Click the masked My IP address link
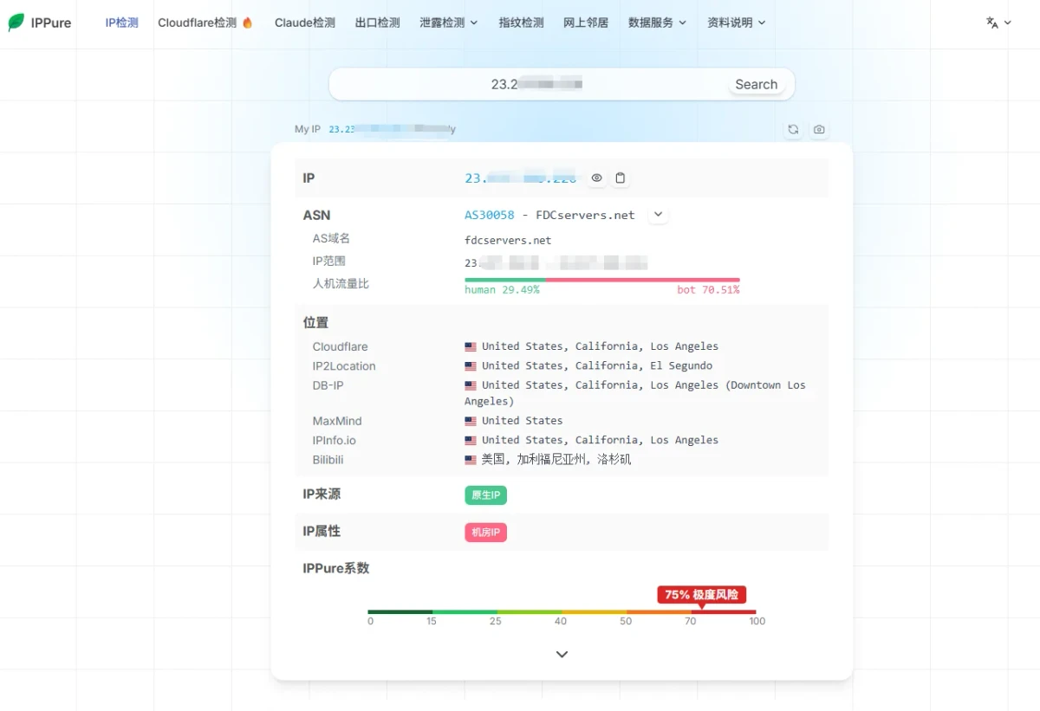Image resolution: width=1040 pixels, height=711 pixels. pos(392,129)
